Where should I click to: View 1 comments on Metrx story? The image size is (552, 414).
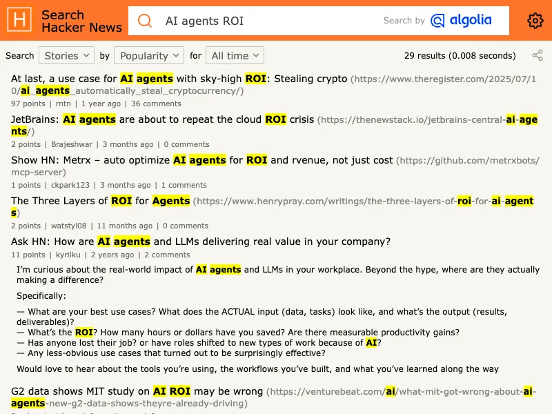pos(184,185)
